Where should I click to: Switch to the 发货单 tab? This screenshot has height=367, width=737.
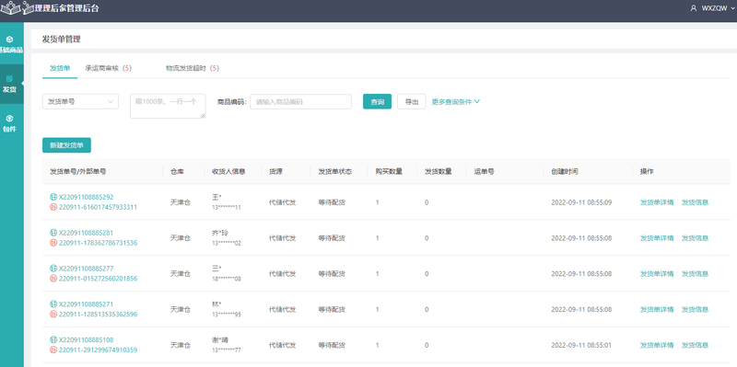pyautogui.click(x=60, y=68)
